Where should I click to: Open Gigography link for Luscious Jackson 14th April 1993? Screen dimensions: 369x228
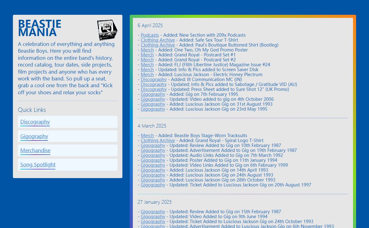tap(153, 170)
